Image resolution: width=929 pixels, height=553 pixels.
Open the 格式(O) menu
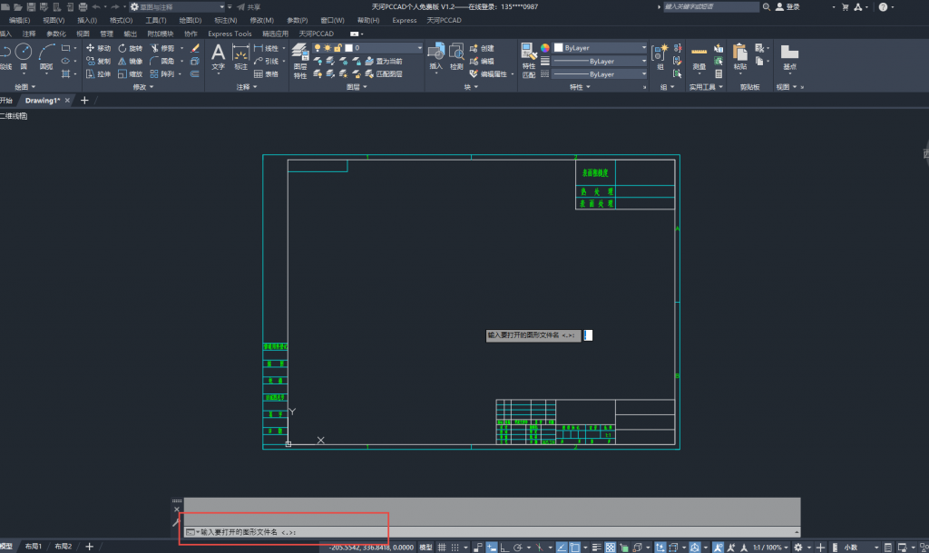click(x=121, y=20)
